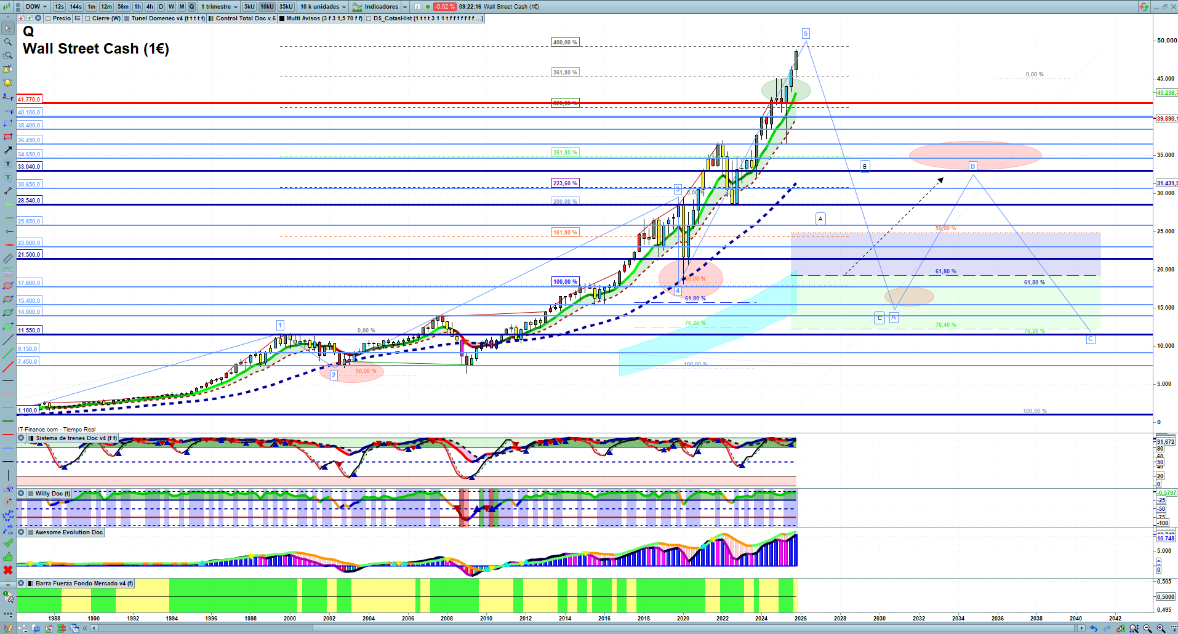Viewport: 1178px width, 634px height.
Task: Click the alert bell tool
Action: tap(8, 82)
